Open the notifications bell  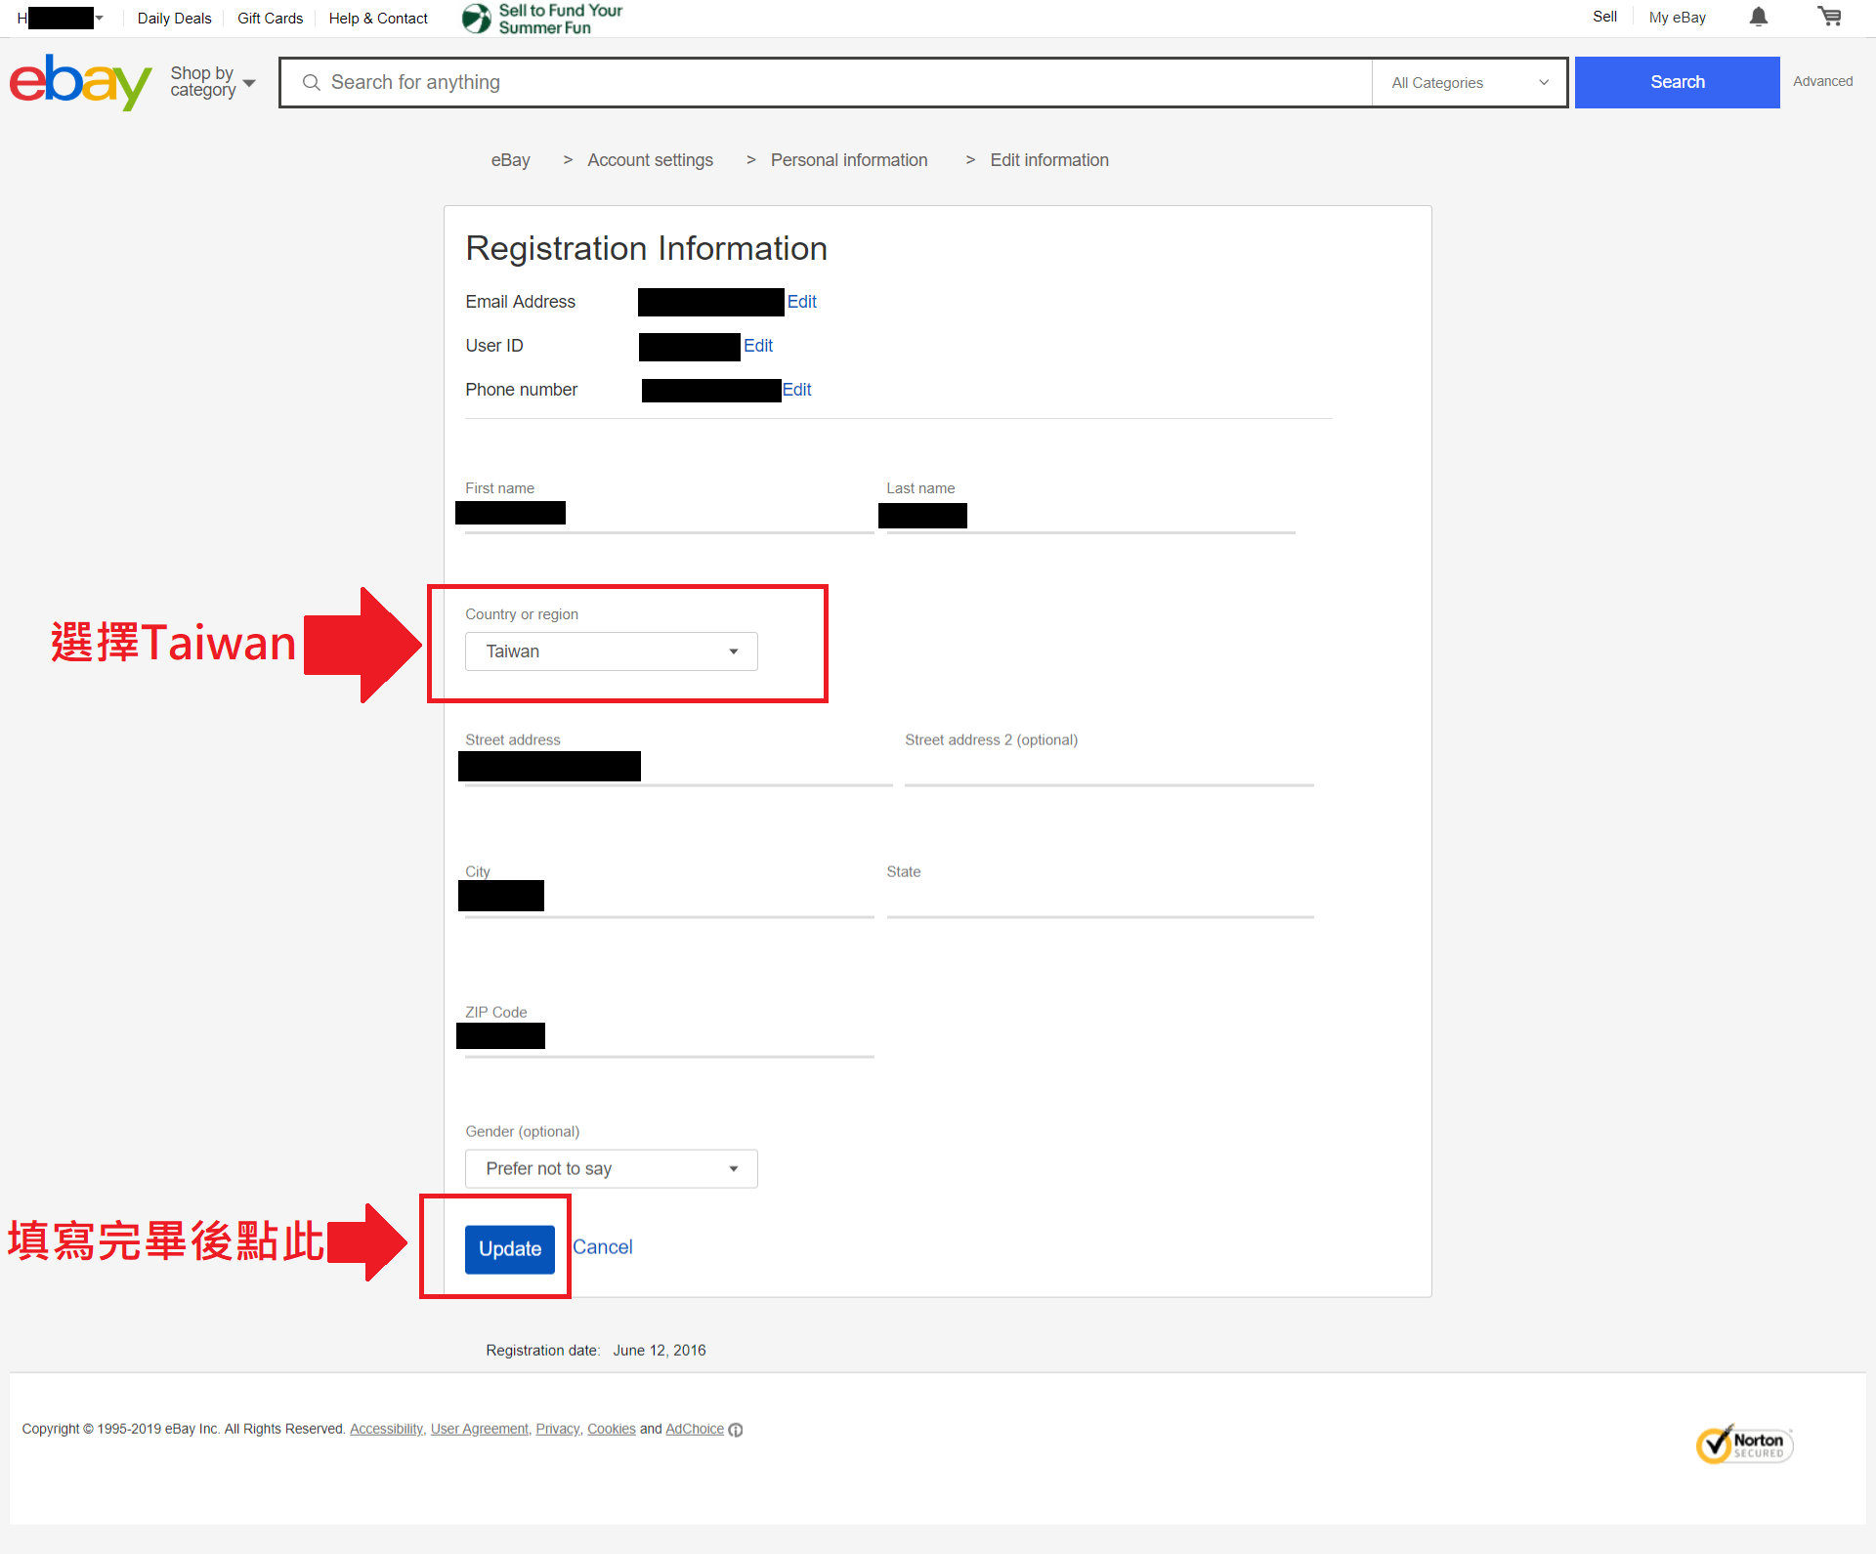click(x=1758, y=18)
